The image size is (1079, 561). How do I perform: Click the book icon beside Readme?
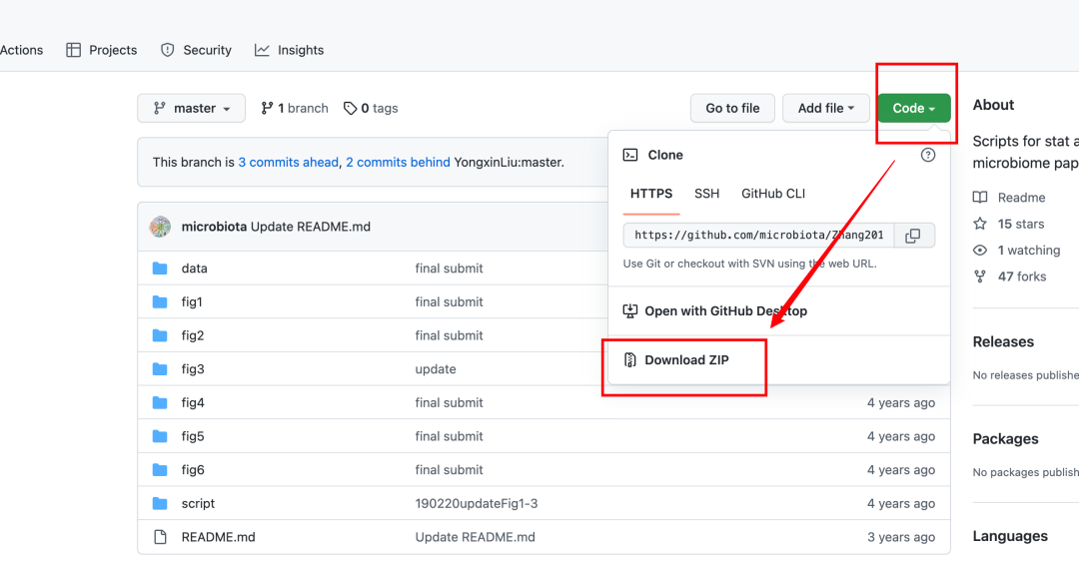980,198
